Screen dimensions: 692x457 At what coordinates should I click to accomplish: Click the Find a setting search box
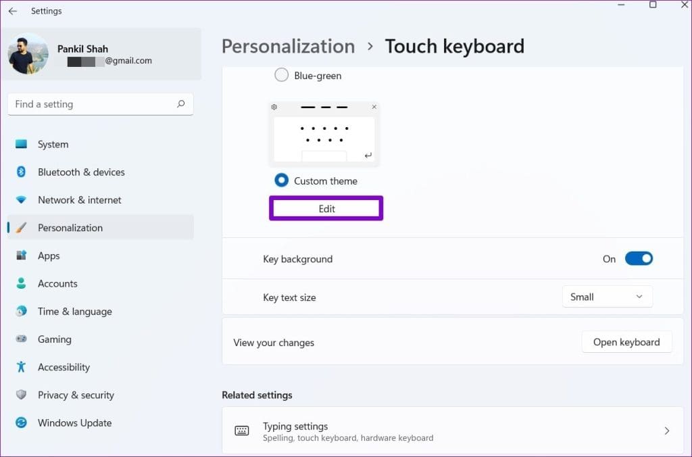pos(100,103)
